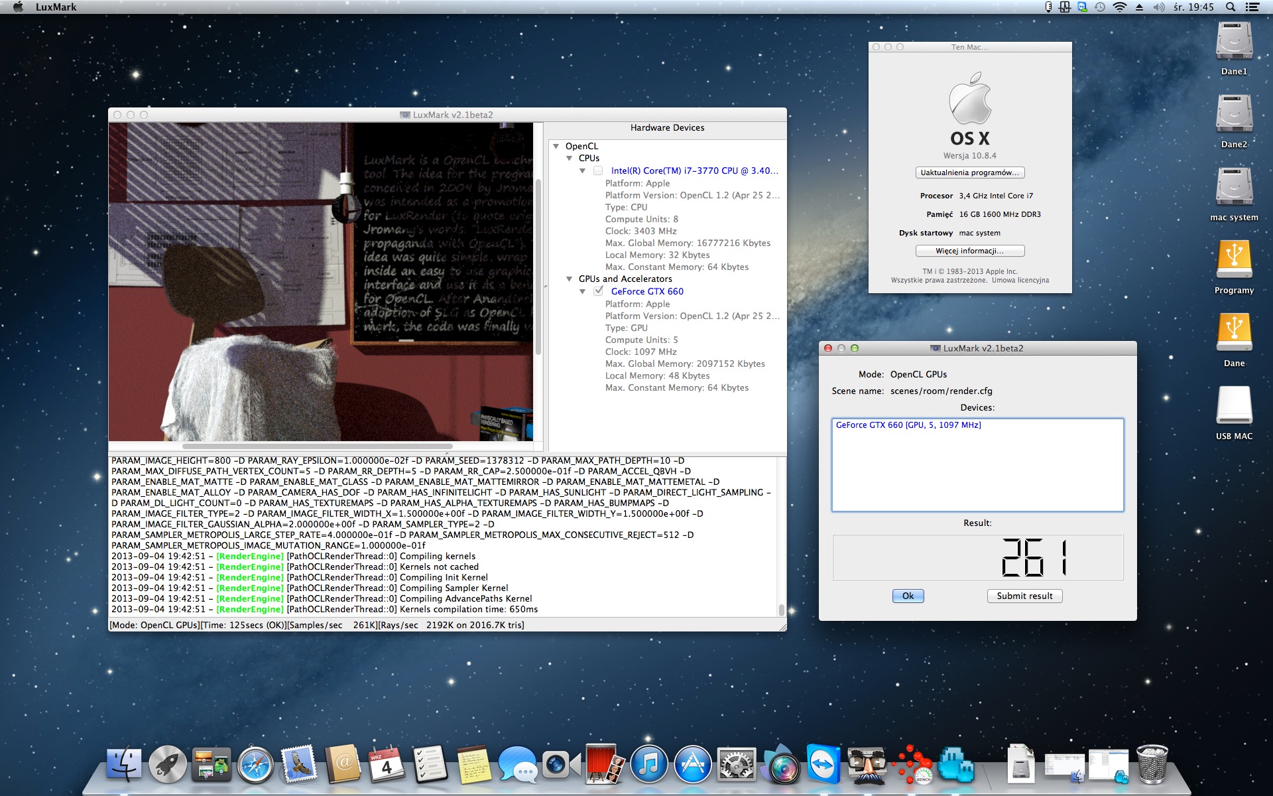Screen dimensions: 1273x796
Task: Open Mission Control from the dock
Action: 212,764
